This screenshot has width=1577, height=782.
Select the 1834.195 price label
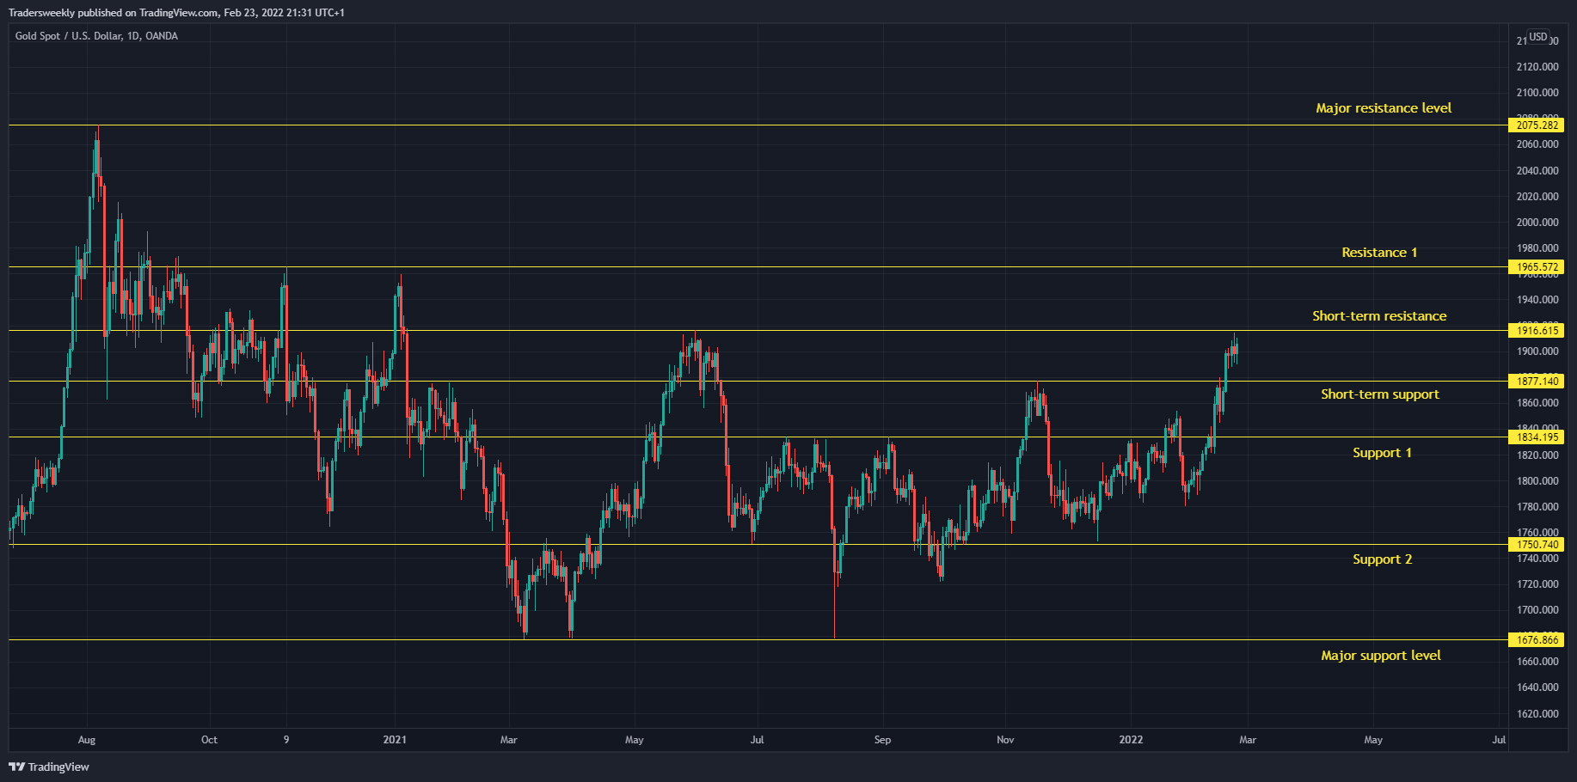(x=1537, y=437)
